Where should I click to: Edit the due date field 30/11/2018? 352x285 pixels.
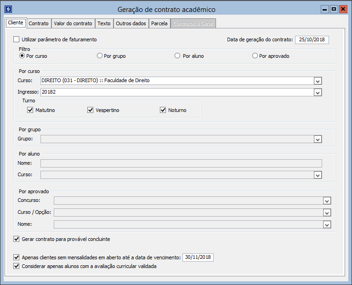[198, 257]
